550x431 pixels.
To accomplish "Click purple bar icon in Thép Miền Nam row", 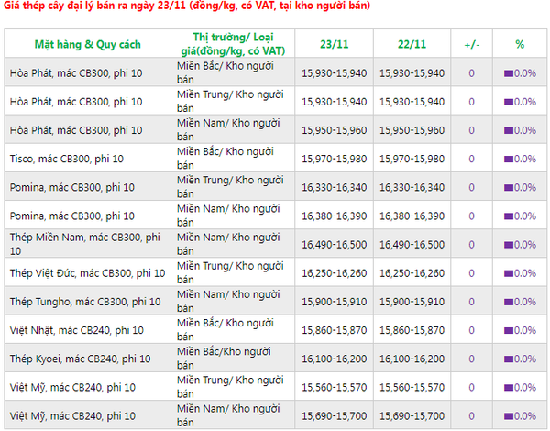I will 509,245.
